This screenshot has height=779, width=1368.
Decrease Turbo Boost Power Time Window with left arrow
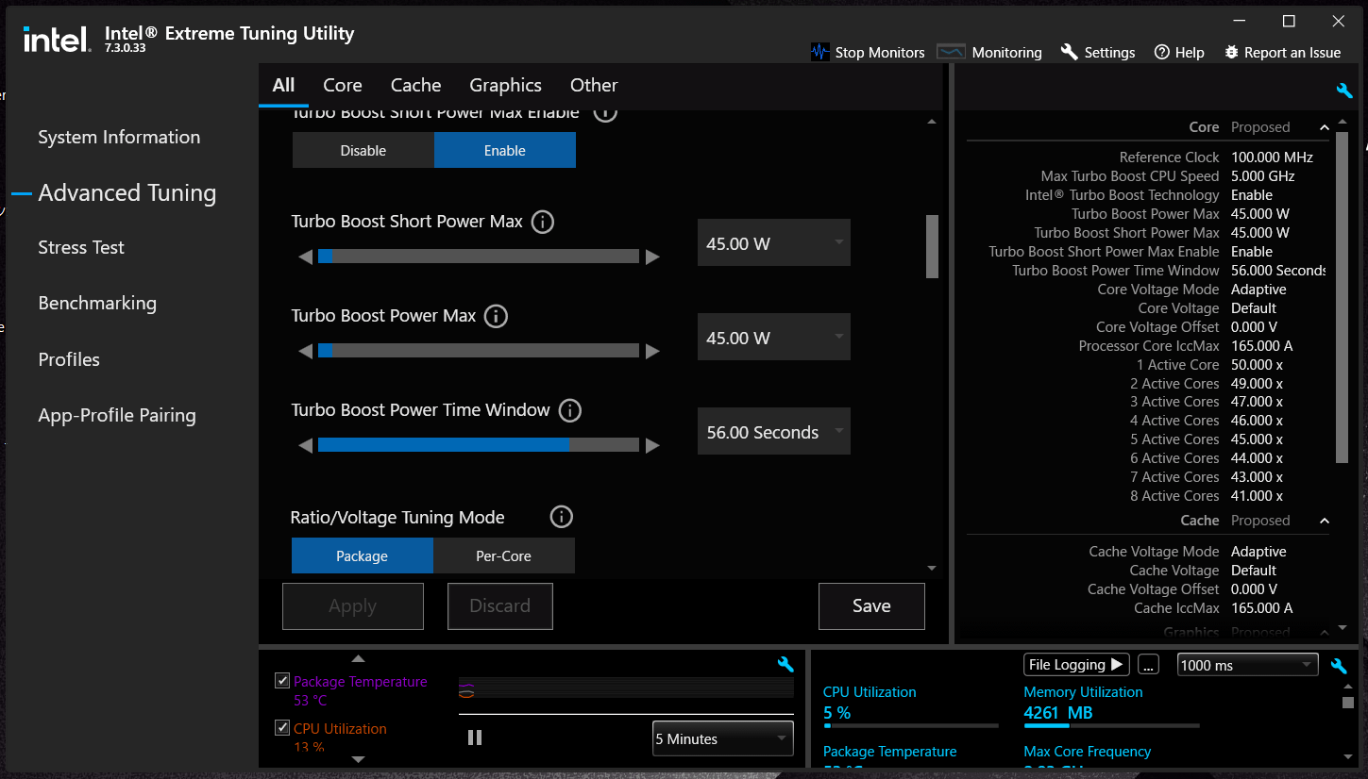[305, 445]
